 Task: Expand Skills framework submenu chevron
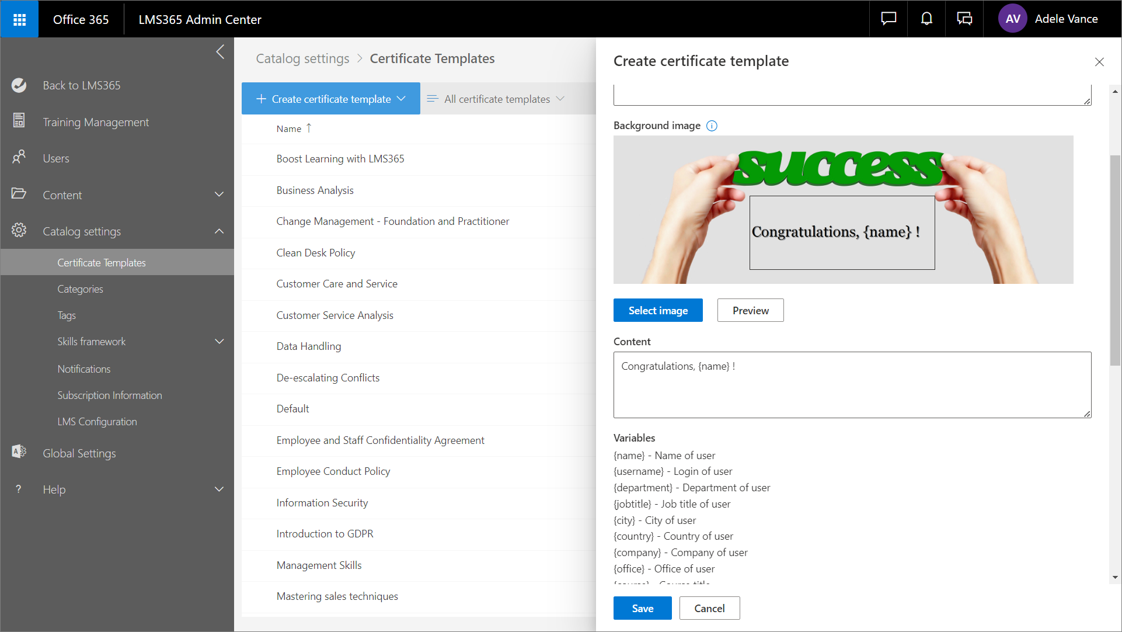click(219, 342)
